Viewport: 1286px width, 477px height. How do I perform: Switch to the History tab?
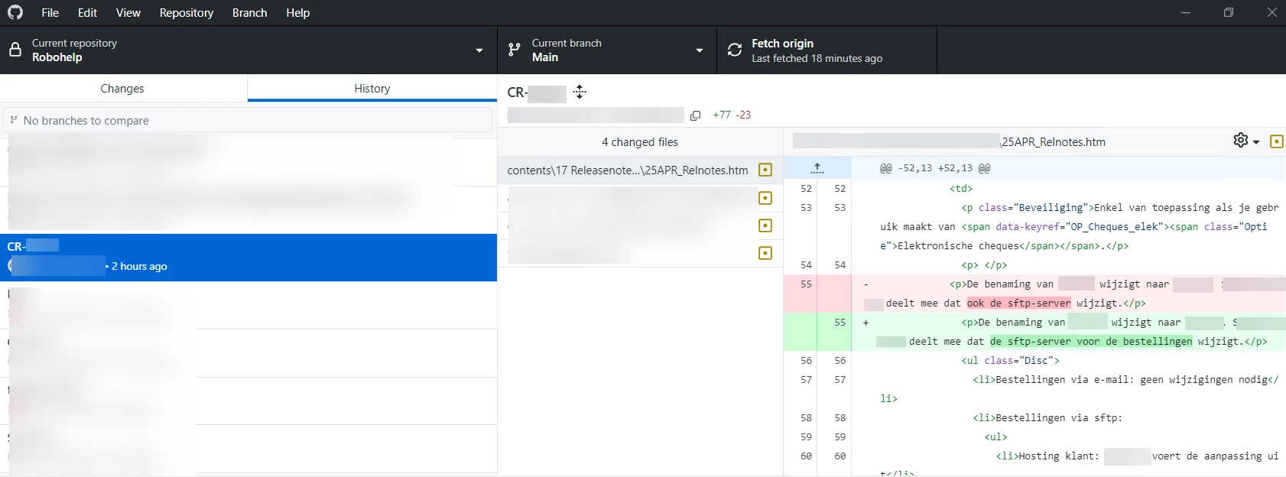pyautogui.click(x=372, y=89)
